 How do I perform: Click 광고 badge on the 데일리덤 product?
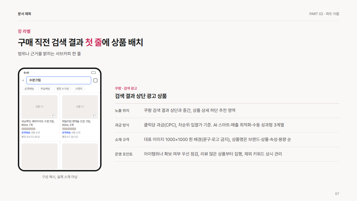(x=94, y=115)
